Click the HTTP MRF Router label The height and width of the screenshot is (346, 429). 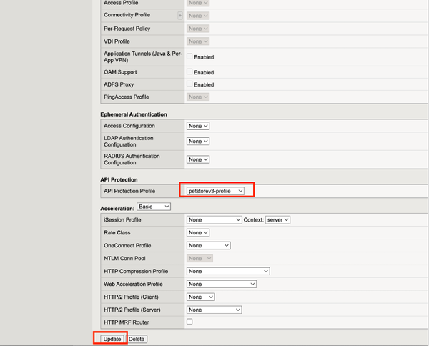(127, 322)
